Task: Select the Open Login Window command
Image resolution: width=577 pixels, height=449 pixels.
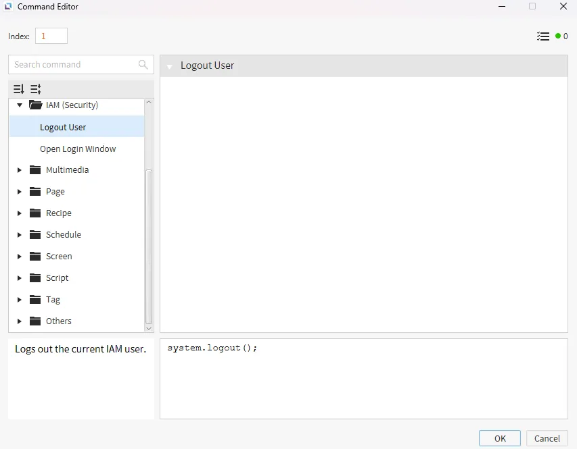Action: click(78, 149)
